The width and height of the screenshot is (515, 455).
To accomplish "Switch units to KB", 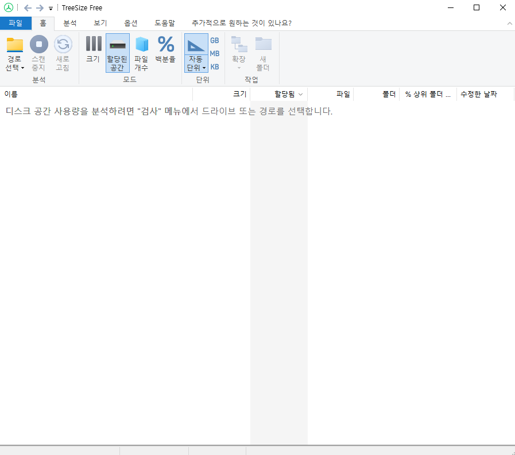I will pos(214,67).
